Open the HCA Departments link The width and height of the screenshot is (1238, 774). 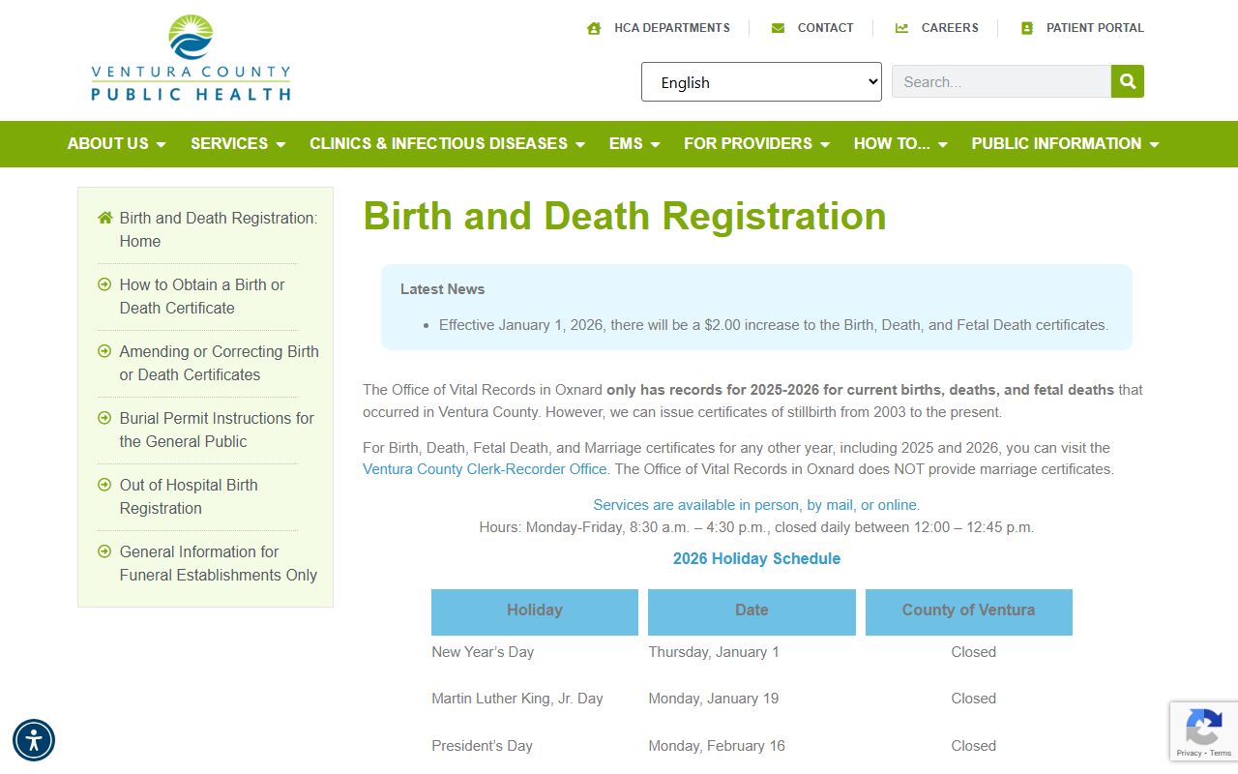(672, 28)
